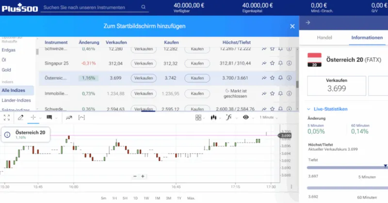Image resolution: width=388 pixels, height=203 pixels.
Task: Show info icon for Singapur 25
Action: pos(289,63)
